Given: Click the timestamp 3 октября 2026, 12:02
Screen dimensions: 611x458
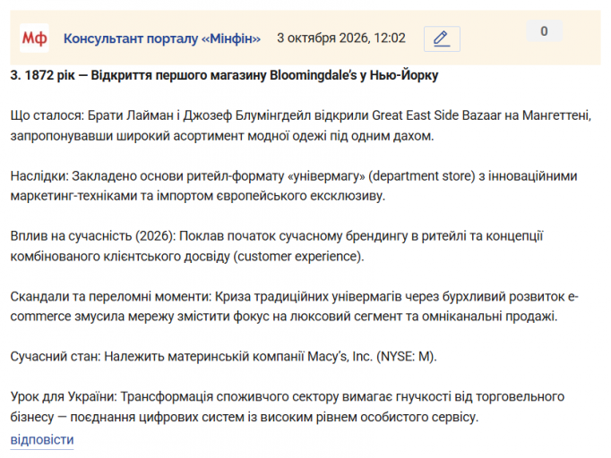Looking at the screenshot, I should pos(341,38).
